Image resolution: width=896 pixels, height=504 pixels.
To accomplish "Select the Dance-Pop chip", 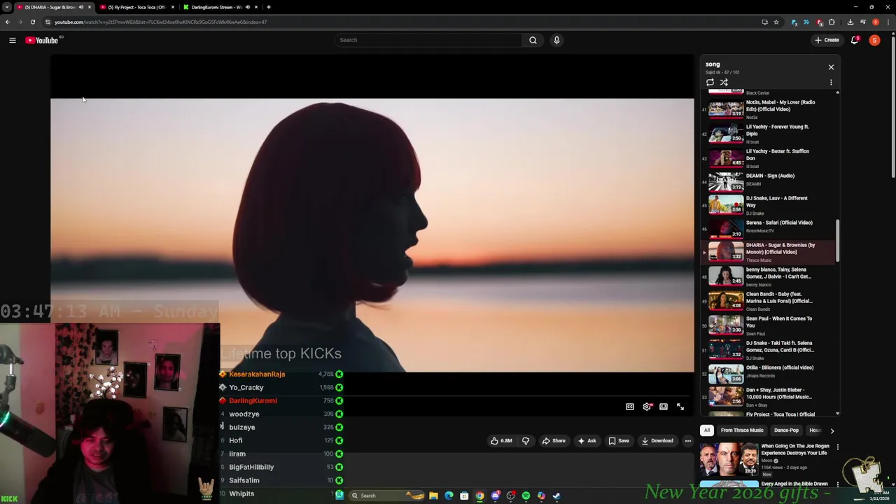I will (x=786, y=430).
